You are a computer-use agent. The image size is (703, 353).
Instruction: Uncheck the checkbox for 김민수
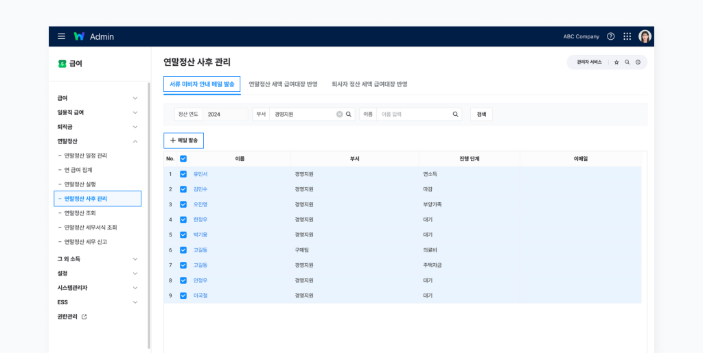[x=183, y=189]
